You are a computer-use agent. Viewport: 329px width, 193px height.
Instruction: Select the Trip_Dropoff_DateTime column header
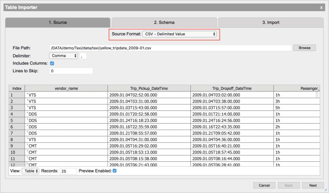232,88
